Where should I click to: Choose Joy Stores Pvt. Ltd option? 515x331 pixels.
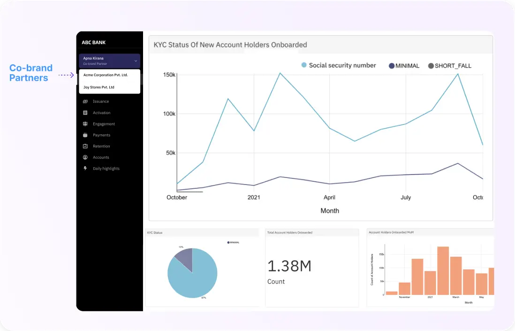(x=99, y=87)
